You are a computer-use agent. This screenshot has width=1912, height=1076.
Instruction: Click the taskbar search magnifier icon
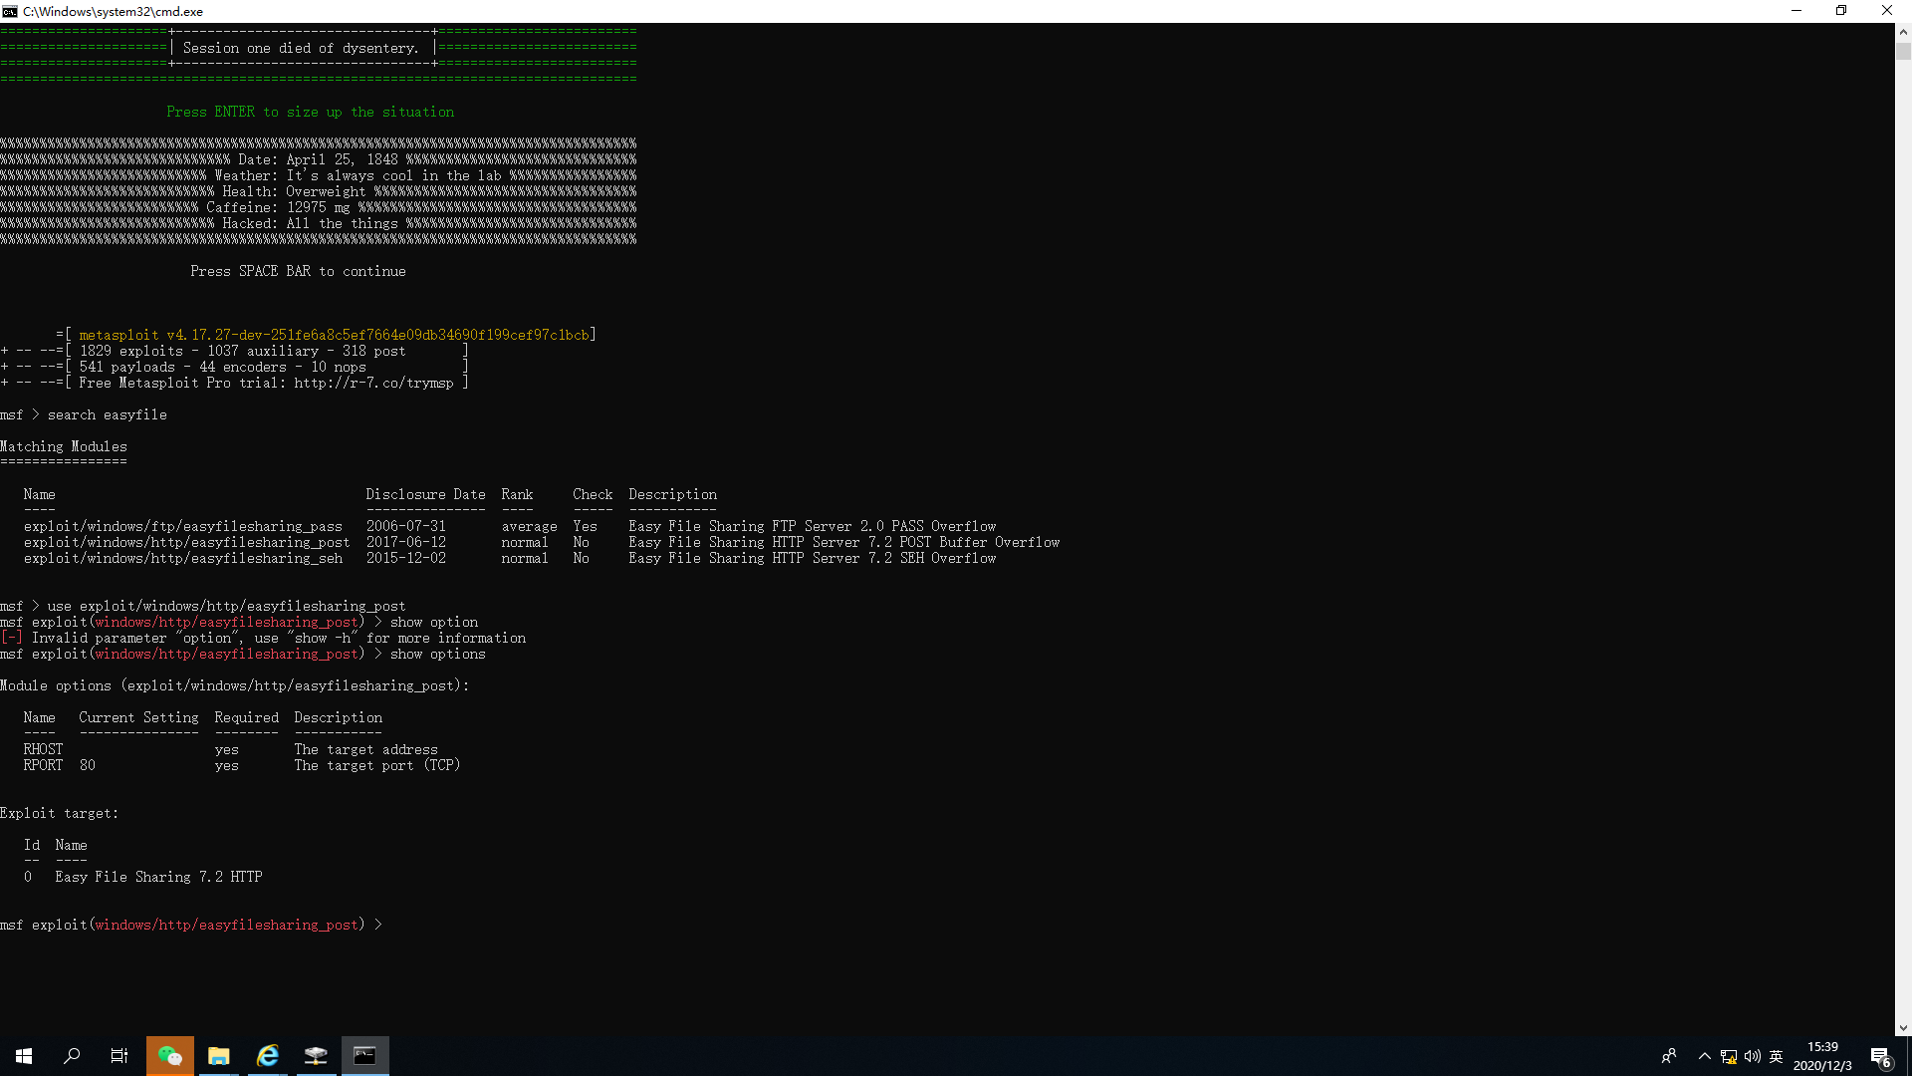pos(72,1055)
